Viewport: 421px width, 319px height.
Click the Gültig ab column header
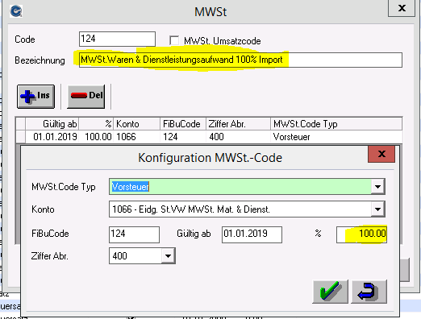52,124
